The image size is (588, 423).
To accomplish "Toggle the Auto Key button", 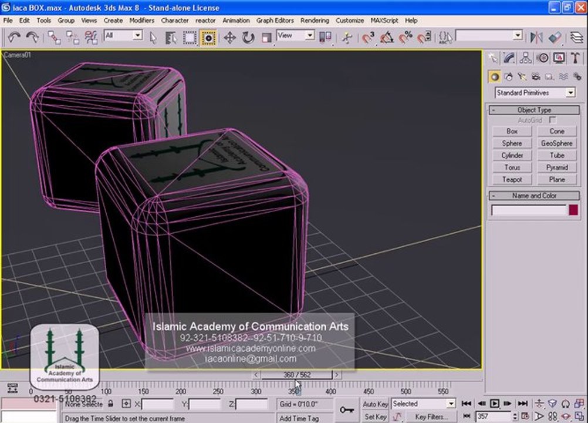I will pyautogui.click(x=375, y=404).
